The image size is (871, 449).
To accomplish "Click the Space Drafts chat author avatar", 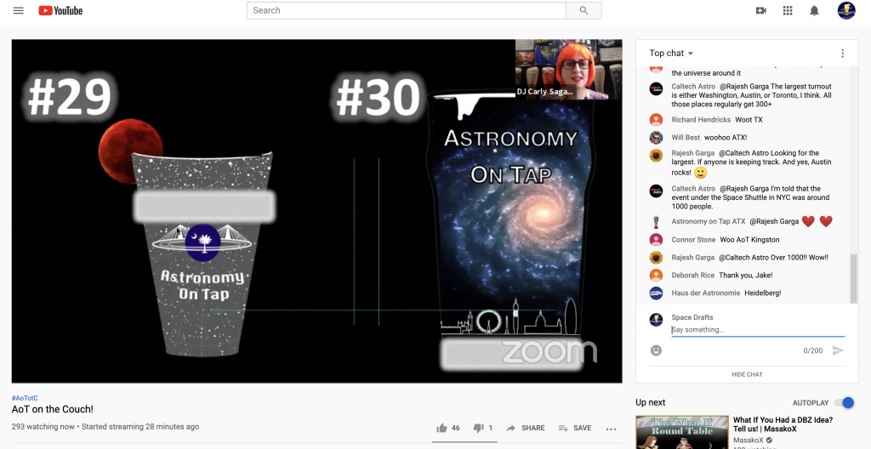I will 656,320.
